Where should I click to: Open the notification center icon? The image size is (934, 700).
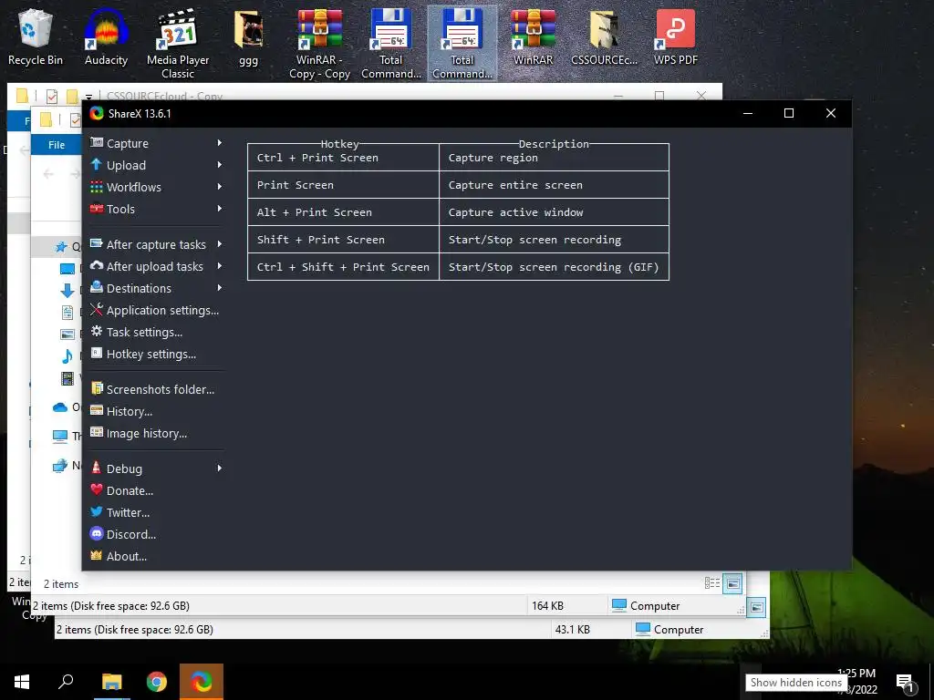pos(906,684)
